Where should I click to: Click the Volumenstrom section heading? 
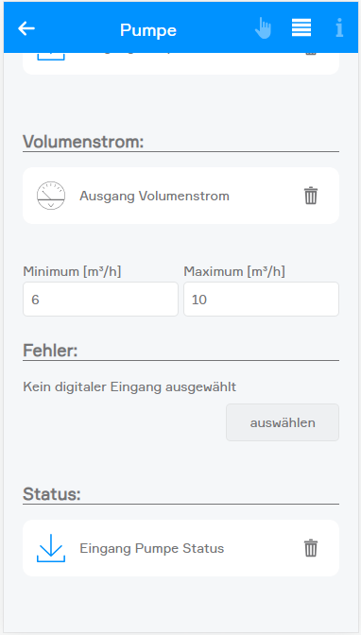pyautogui.click(x=83, y=142)
